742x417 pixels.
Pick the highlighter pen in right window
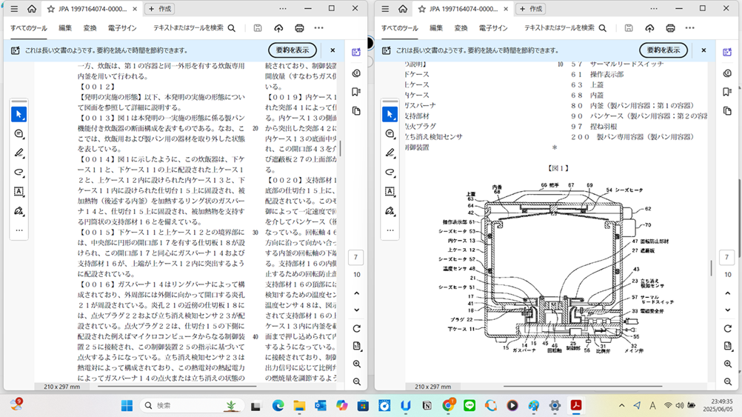click(x=390, y=153)
